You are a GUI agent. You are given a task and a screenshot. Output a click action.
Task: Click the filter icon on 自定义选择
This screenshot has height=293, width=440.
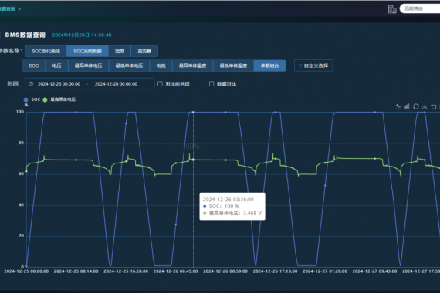click(x=300, y=66)
